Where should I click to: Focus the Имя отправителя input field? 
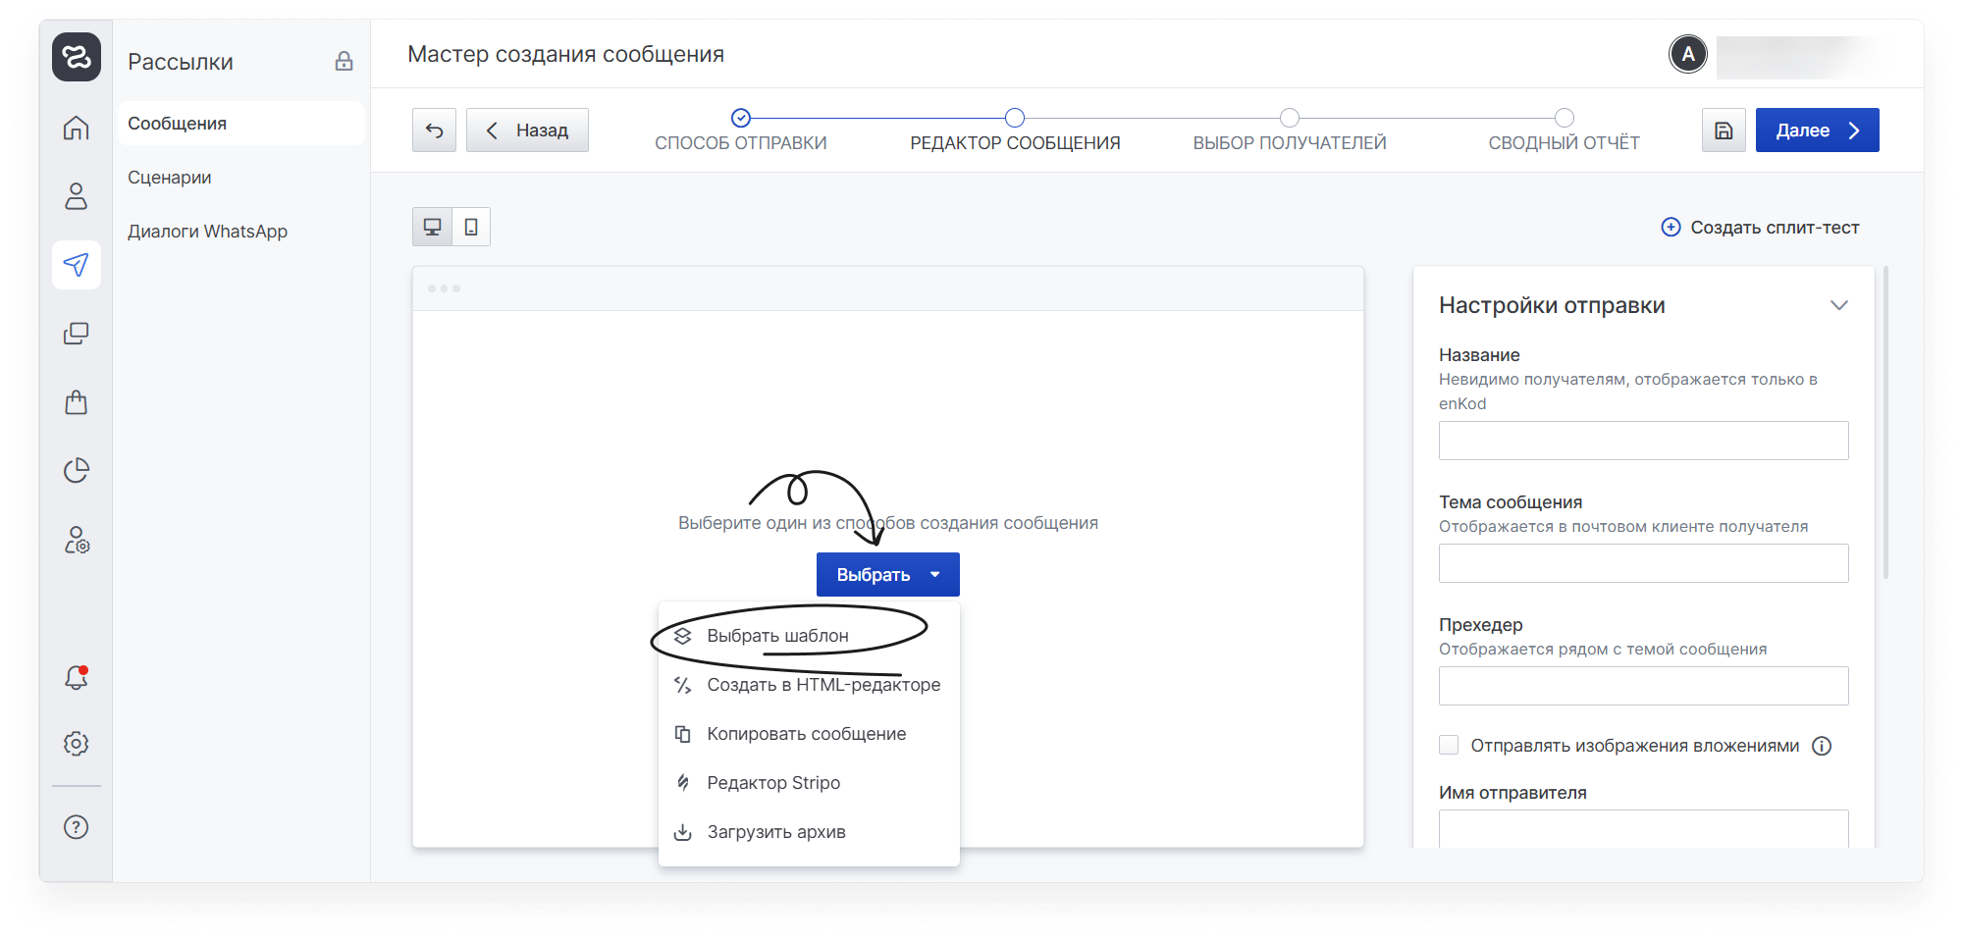pyautogui.click(x=1643, y=828)
